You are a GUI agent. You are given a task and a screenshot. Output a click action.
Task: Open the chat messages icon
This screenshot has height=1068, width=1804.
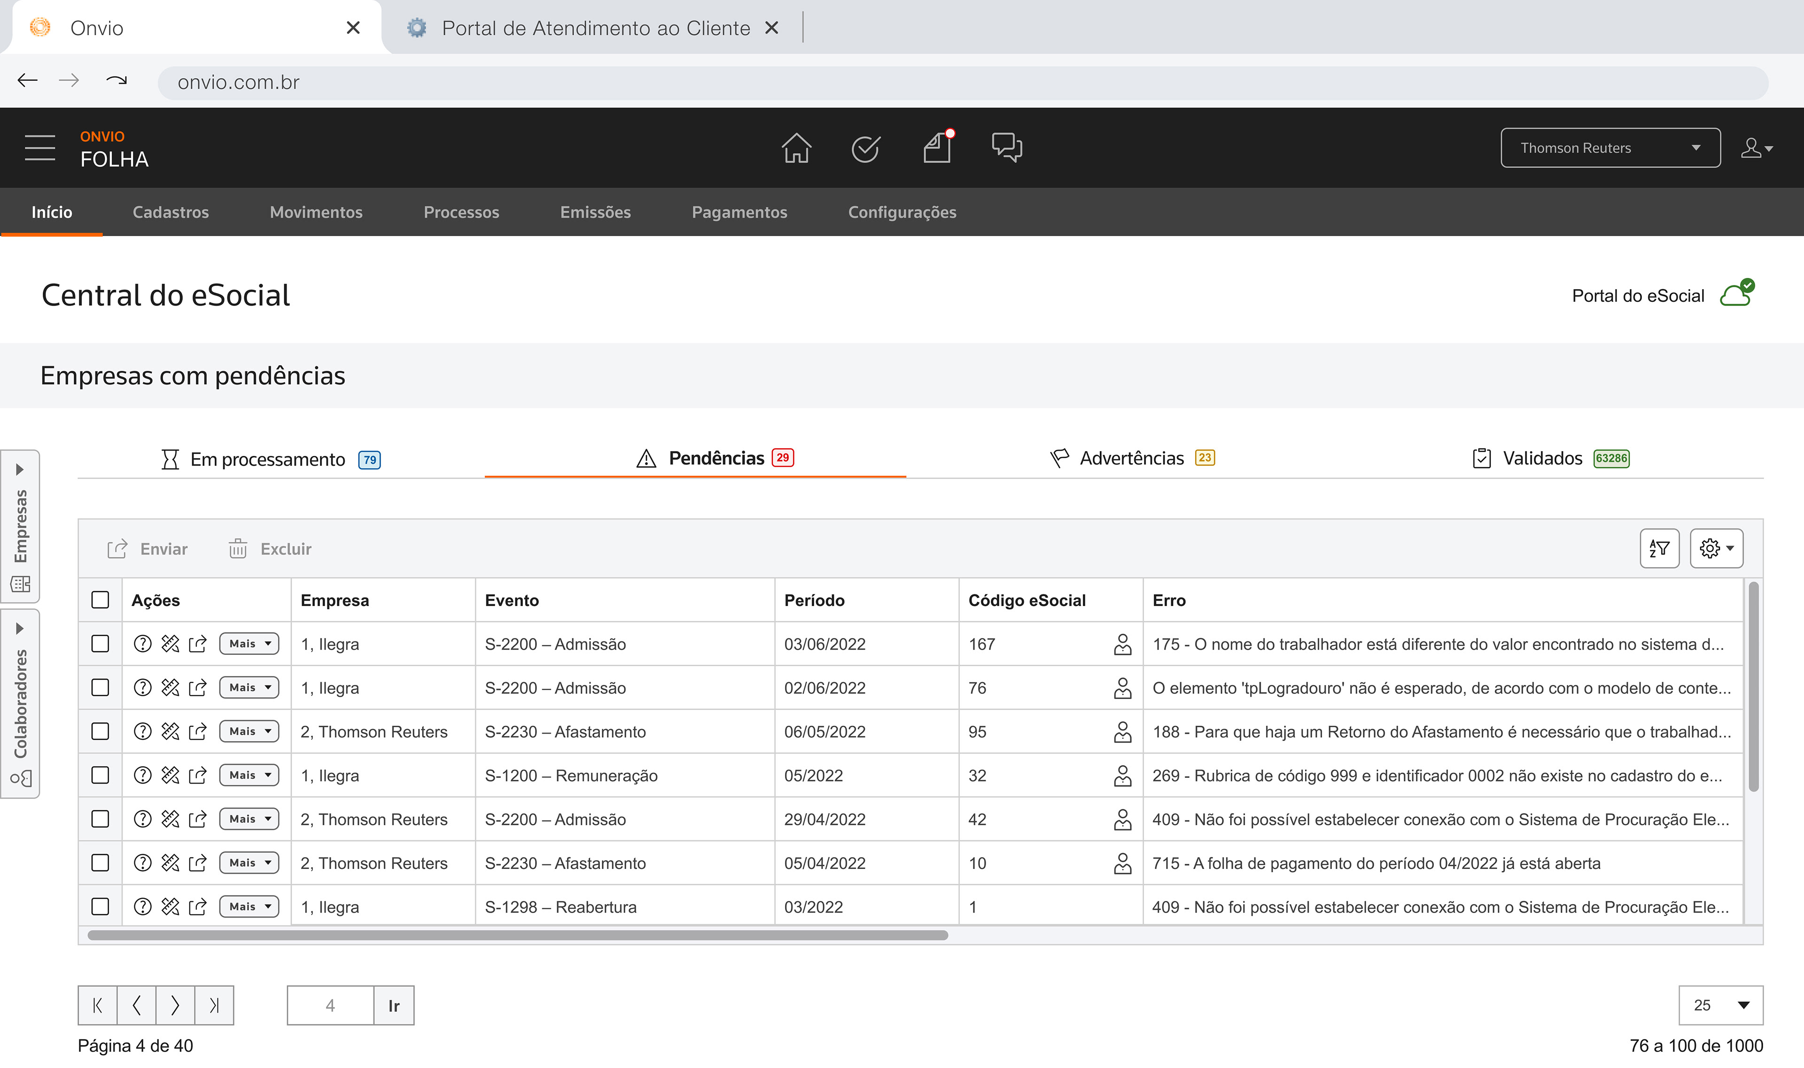pyautogui.click(x=1007, y=147)
